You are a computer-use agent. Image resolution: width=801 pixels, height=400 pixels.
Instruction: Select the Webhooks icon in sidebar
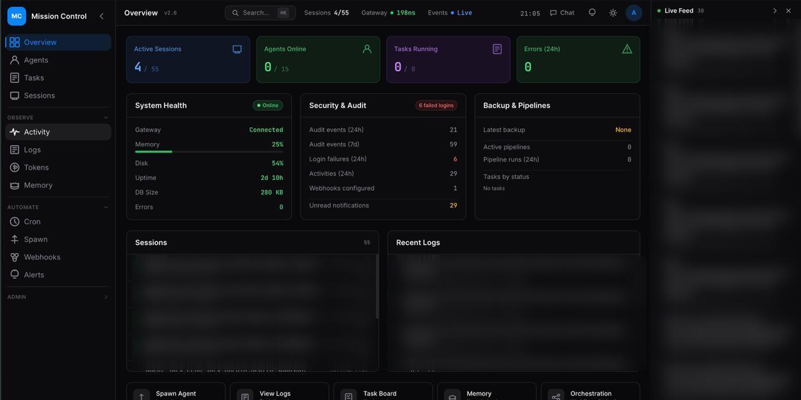(x=14, y=257)
